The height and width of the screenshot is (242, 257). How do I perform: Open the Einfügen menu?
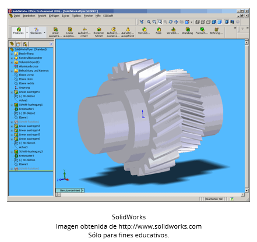point(54,16)
